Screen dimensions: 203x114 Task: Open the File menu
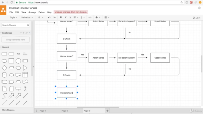click(11, 12)
